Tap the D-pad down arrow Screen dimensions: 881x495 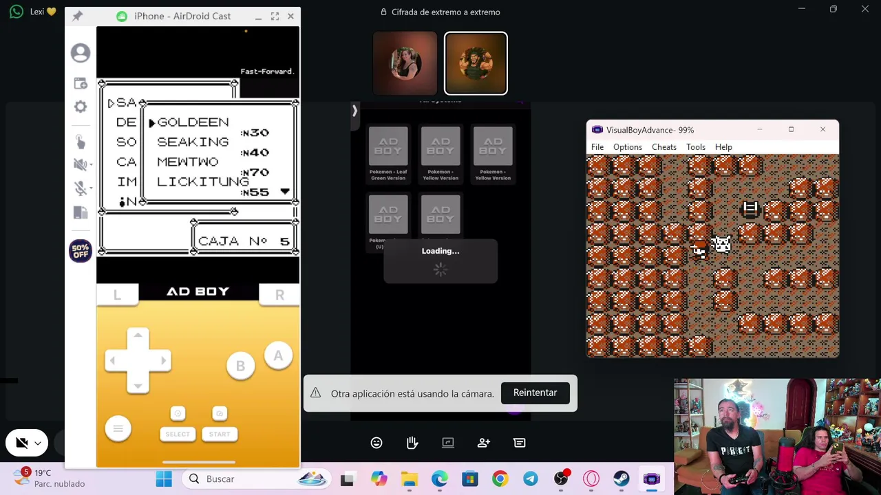point(138,386)
